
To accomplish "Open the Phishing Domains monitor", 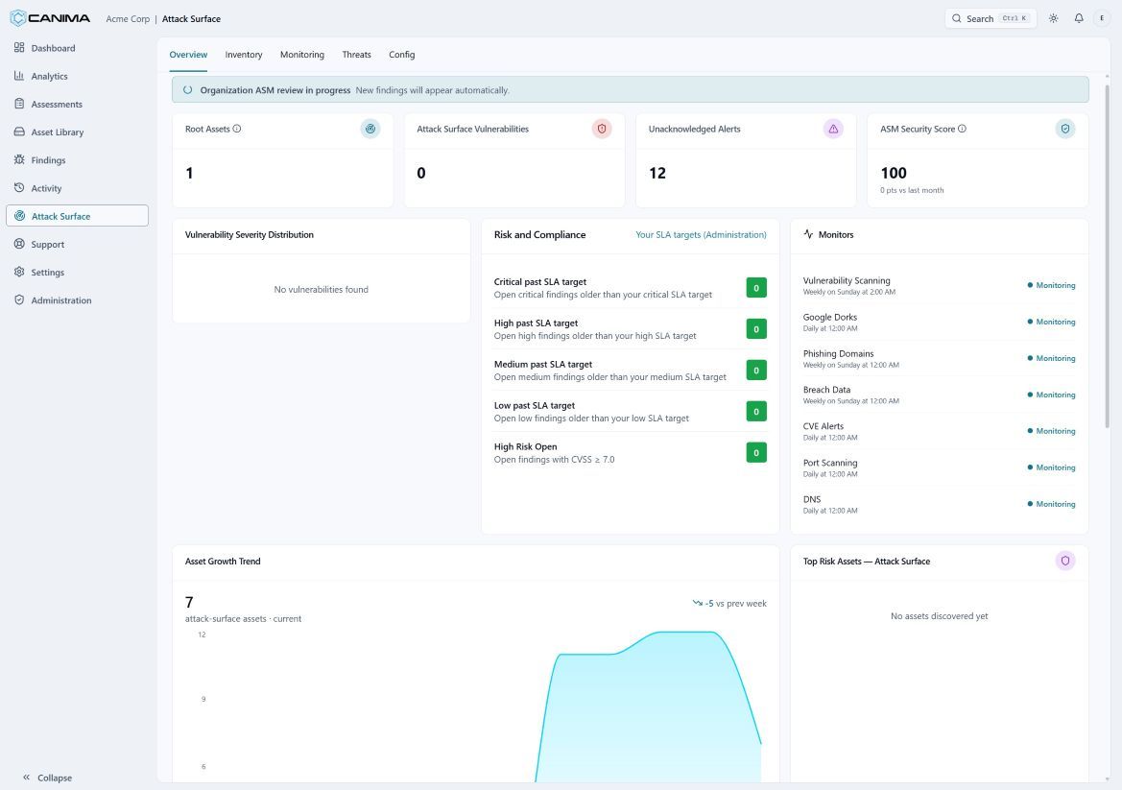I will click(939, 358).
